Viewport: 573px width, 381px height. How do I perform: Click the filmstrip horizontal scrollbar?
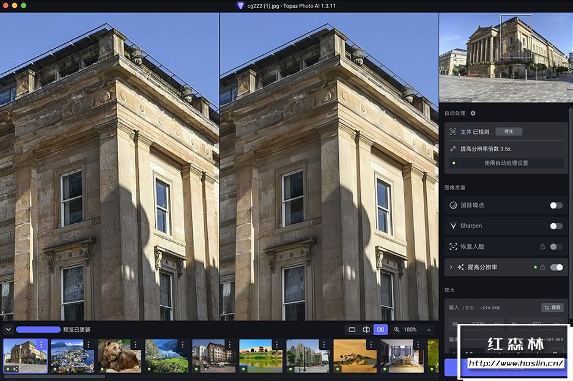tap(54, 376)
